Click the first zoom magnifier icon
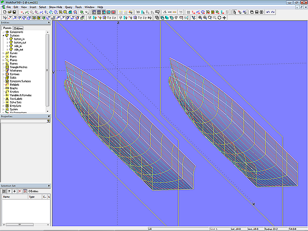Viewport: 308px width, 231px height. coord(200,18)
